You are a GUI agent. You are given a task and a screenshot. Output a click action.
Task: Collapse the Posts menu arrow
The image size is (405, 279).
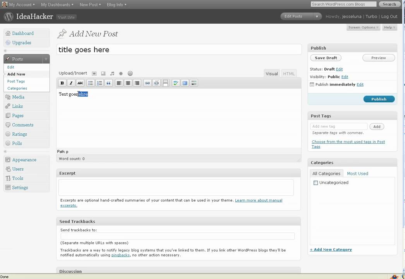[46, 59]
